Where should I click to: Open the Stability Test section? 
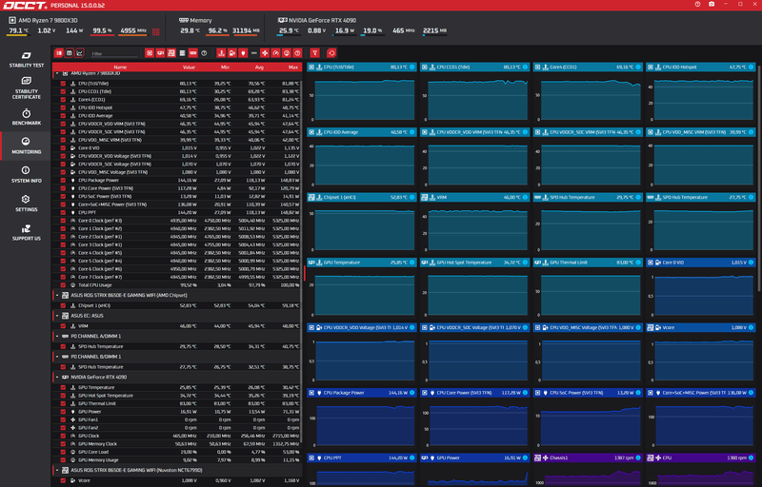26,59
